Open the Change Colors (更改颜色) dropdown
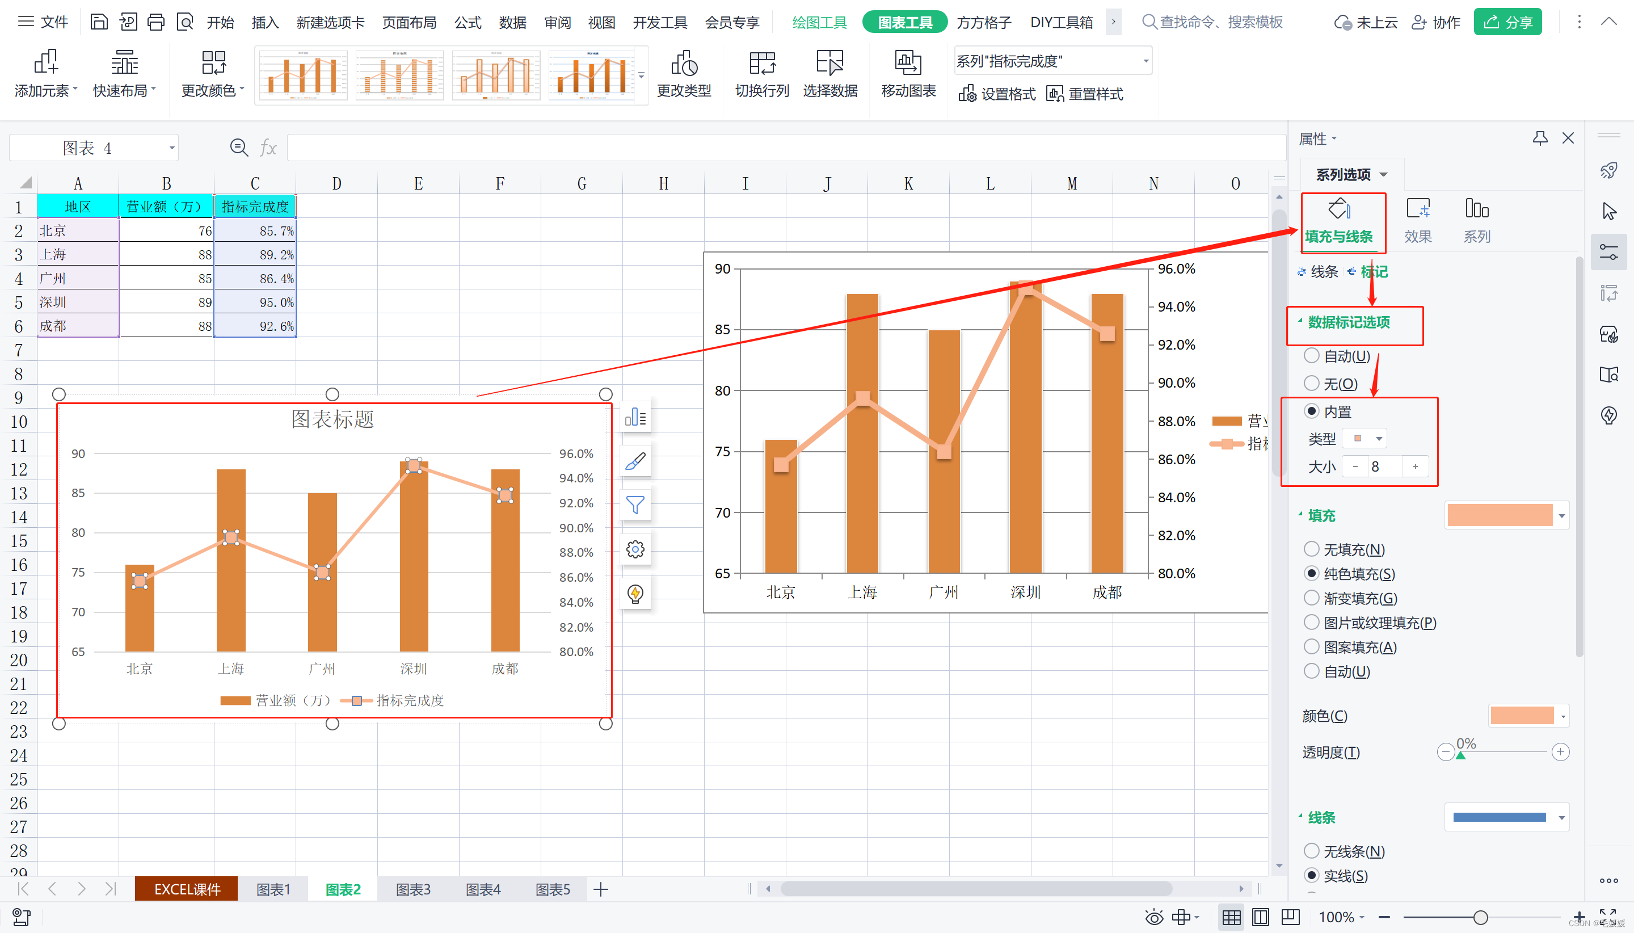Screen dimensions: 1634x933 (213, 74)
